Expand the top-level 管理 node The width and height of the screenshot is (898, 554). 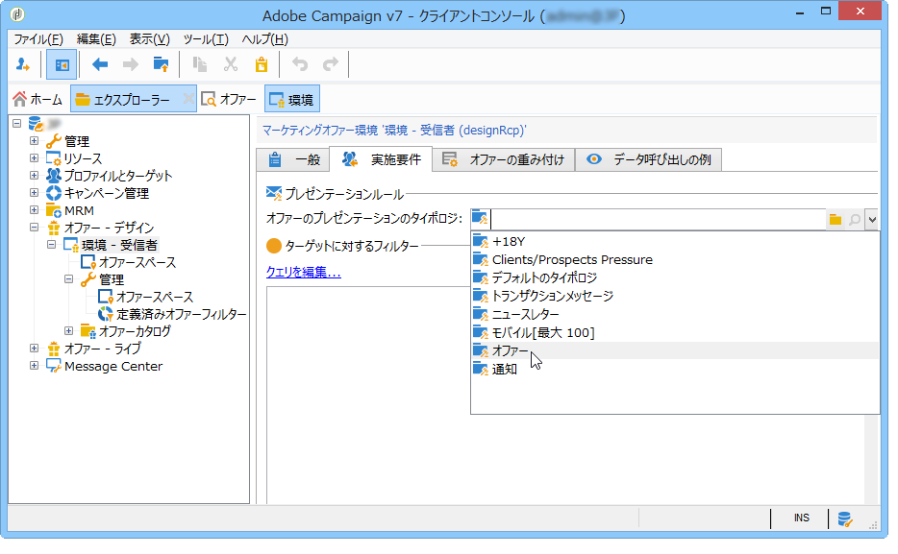tap(34, 140)
